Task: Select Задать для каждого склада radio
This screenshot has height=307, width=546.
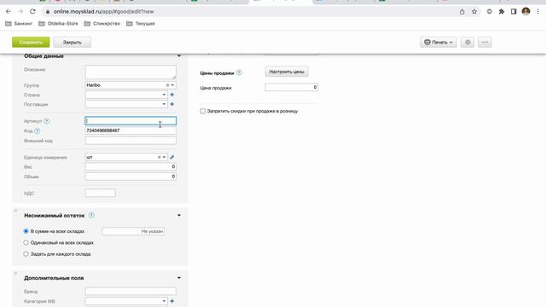Action: click(26, 254)
